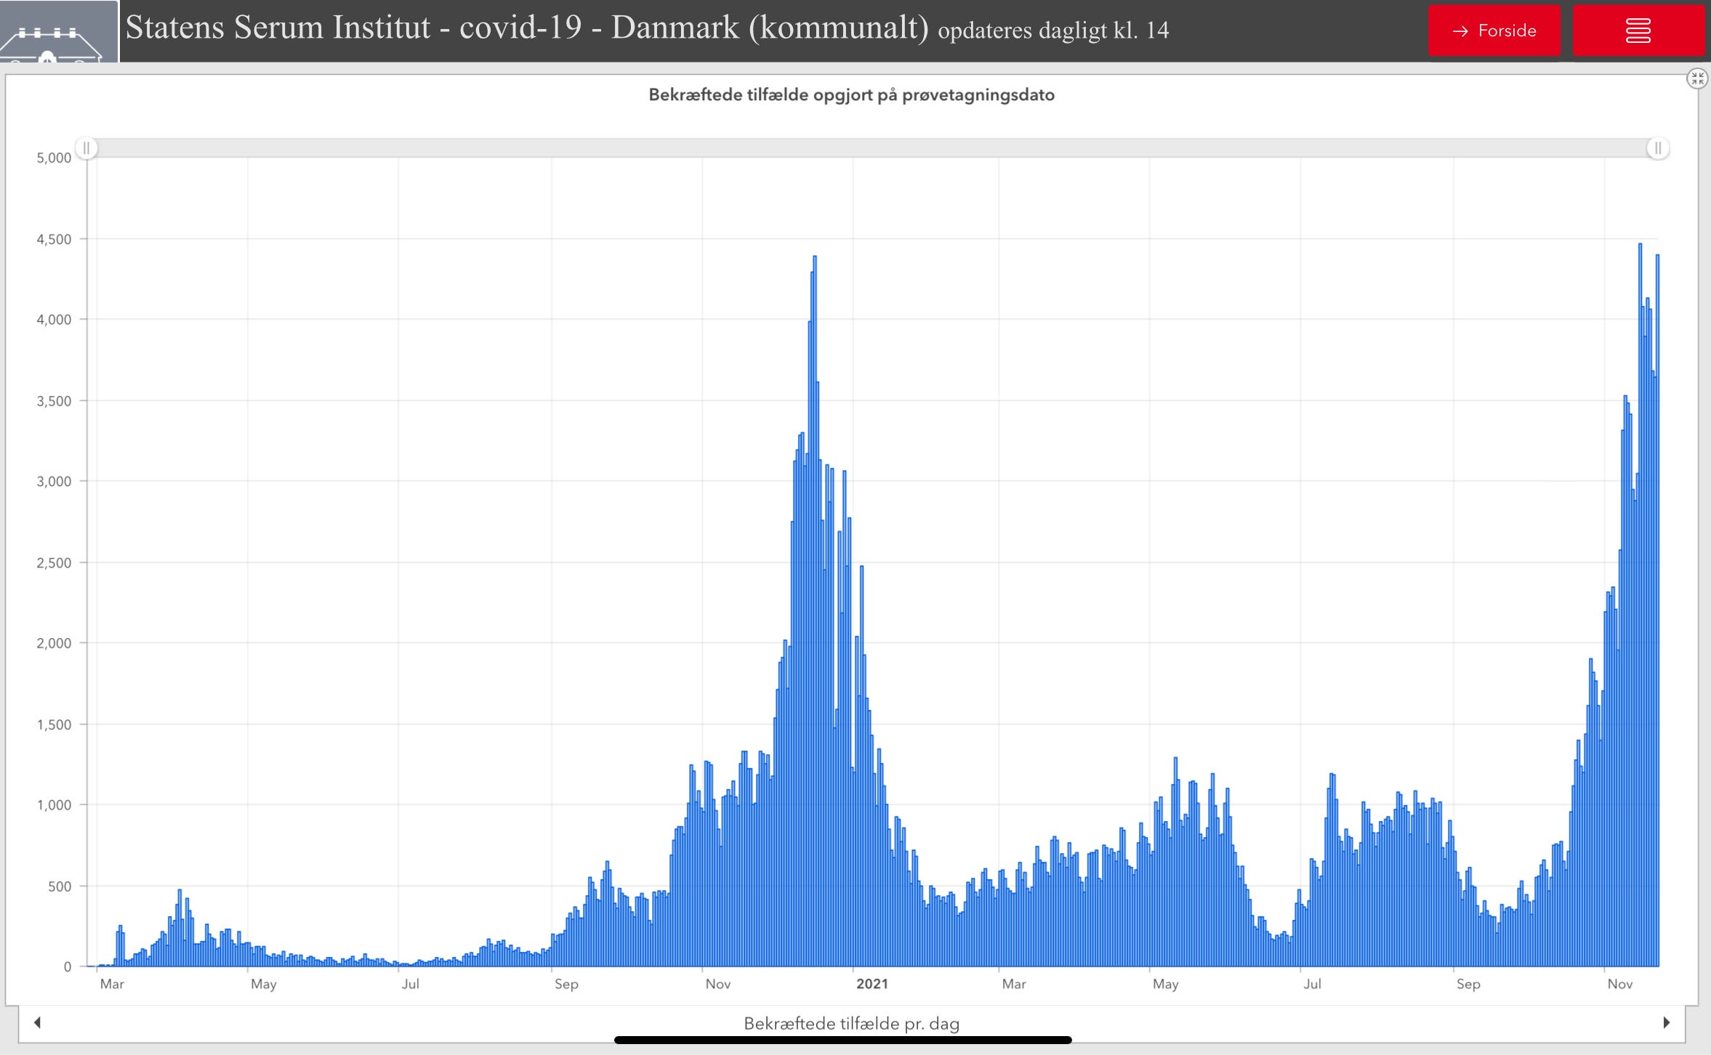Click the arrow icon inside Forside button

point(1460,31)
